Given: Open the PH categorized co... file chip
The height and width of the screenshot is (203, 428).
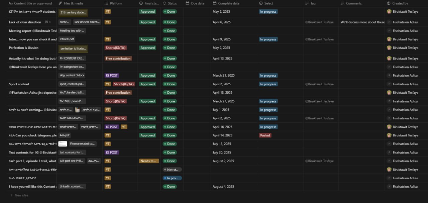Looking at the screenshot, I should click(72, 67).
